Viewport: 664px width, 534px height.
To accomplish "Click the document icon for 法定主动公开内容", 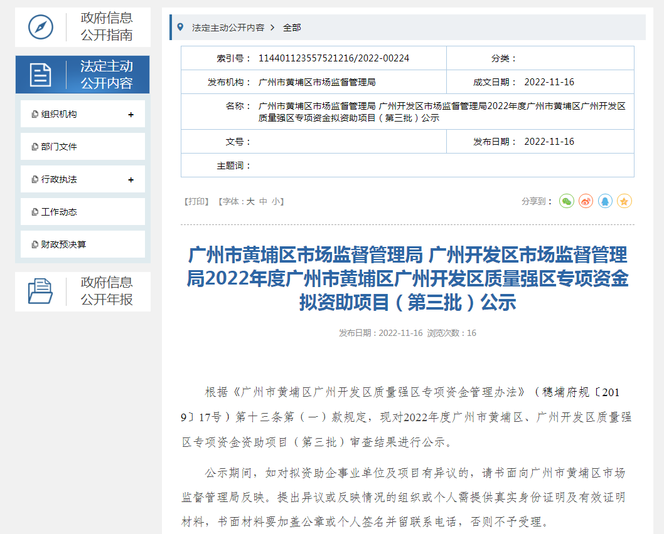I will click(x=41, y=75).
